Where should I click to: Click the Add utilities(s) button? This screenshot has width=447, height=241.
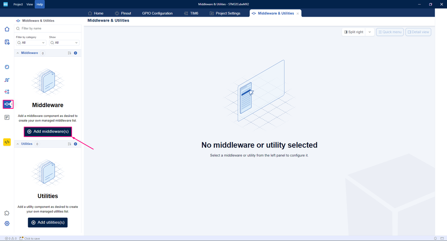47,223
